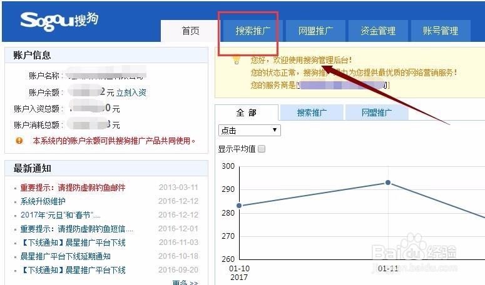Click the 01-11 data point on chart
Screen dimensions: 485x285
388,182
